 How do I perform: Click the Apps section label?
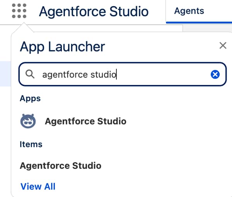click(30, 98)
